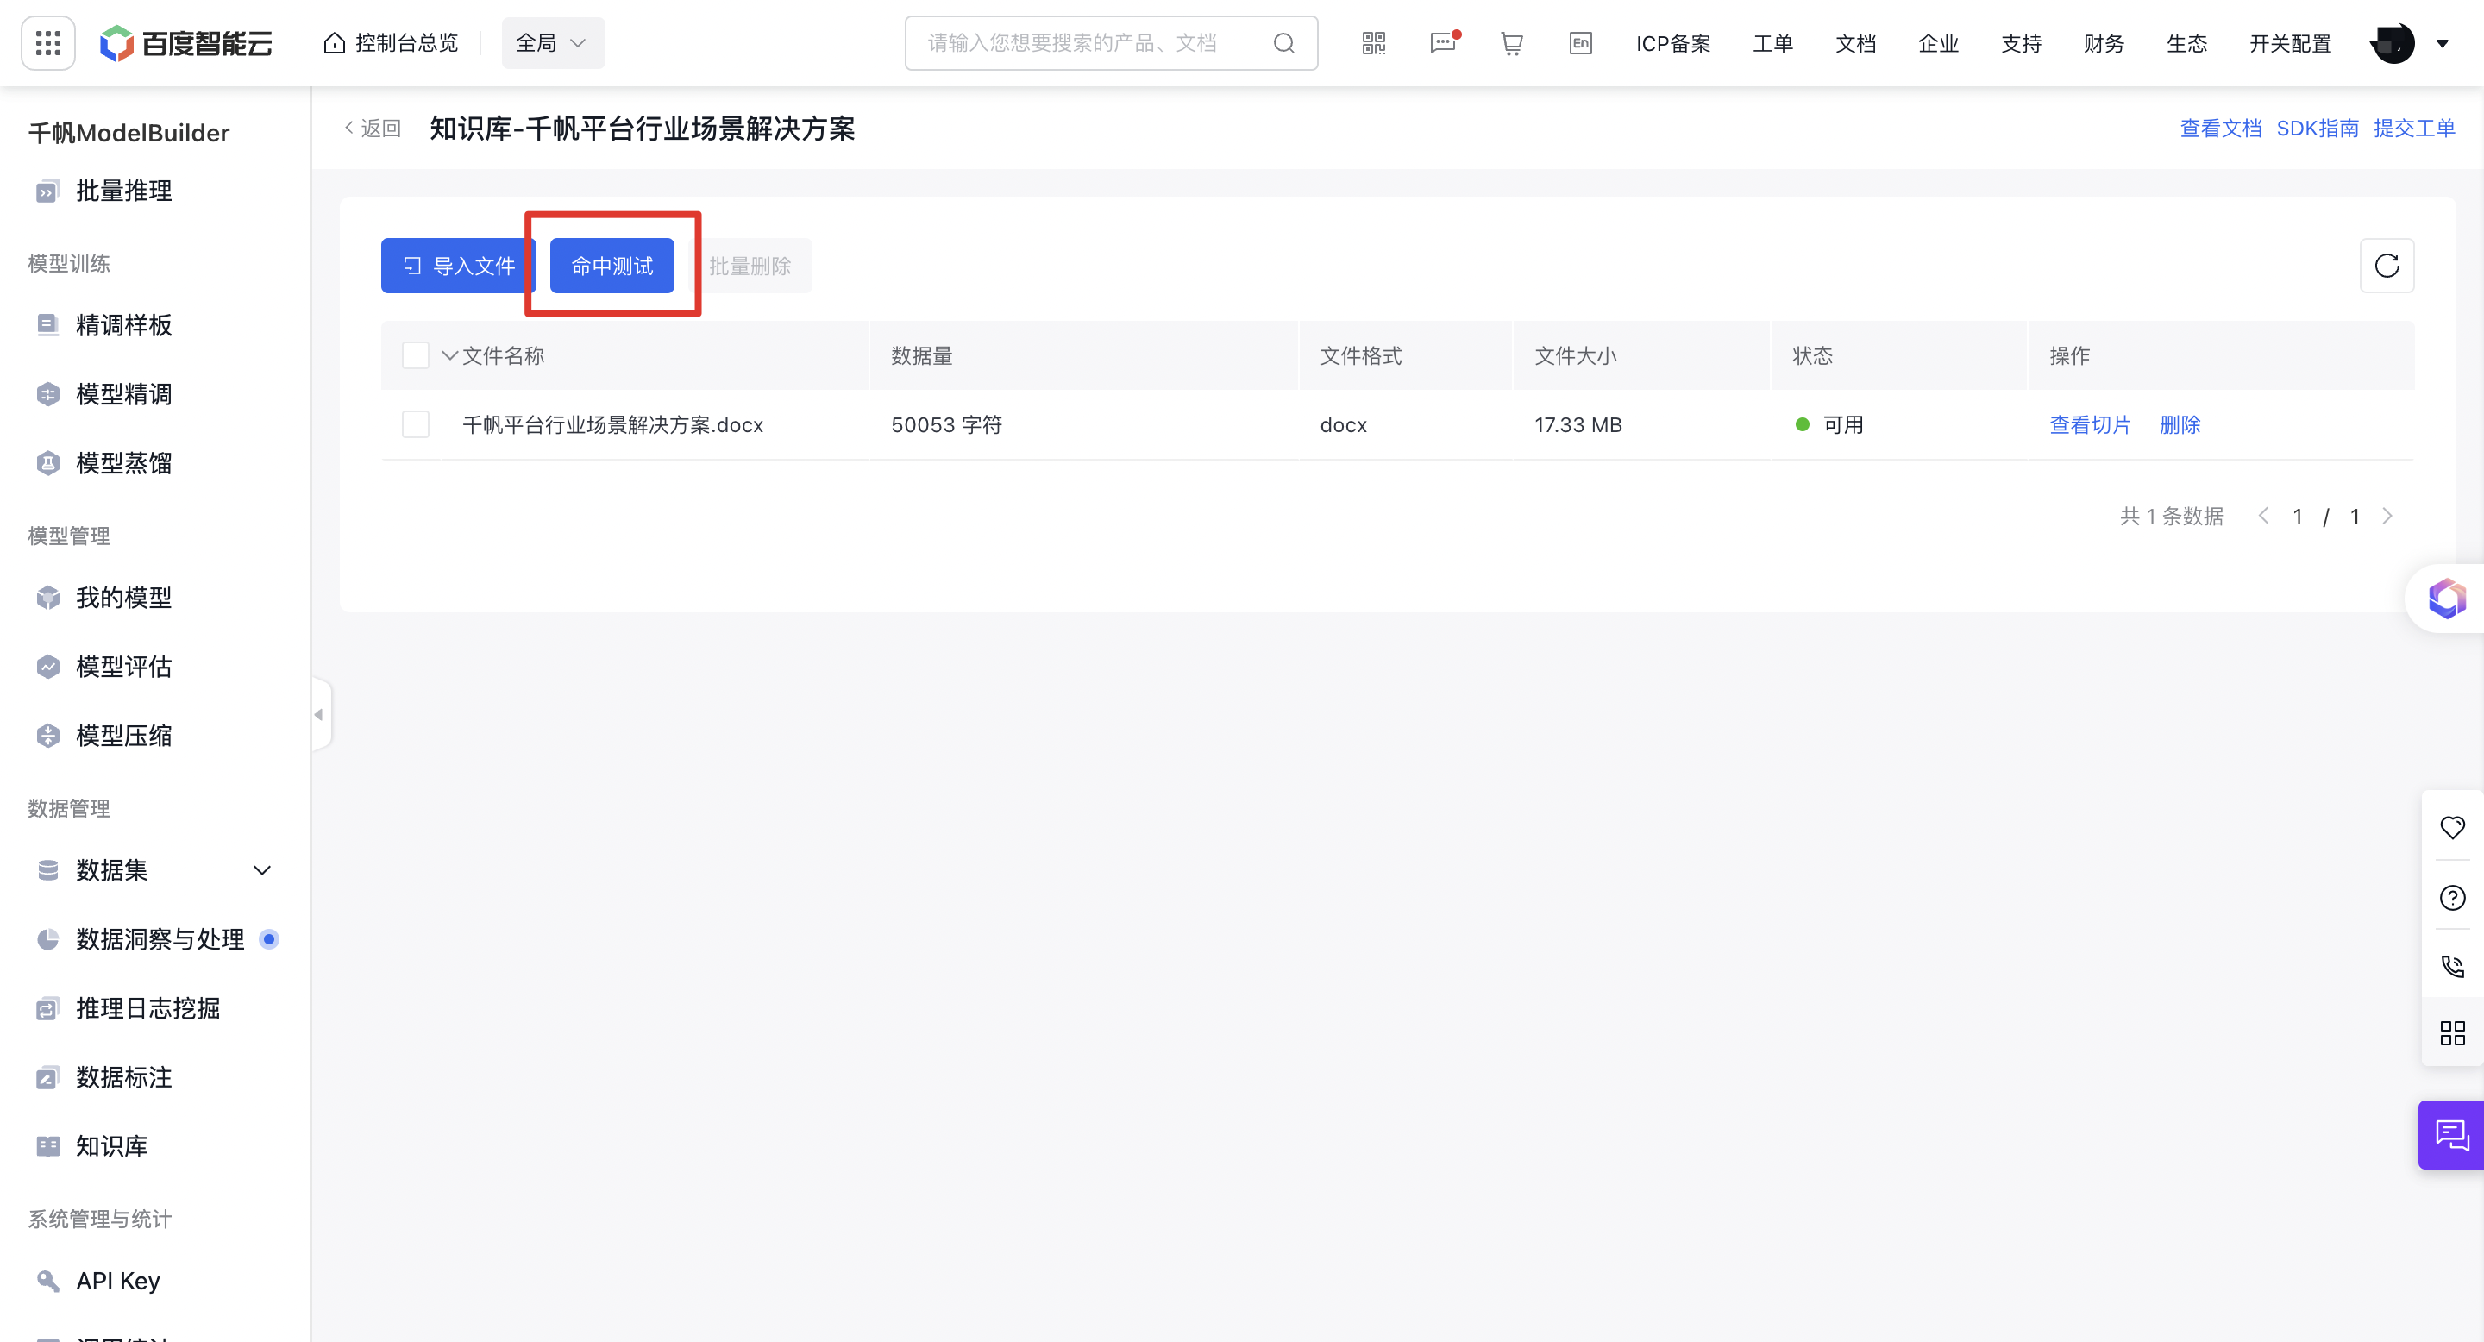
Task: Click 查看切片 for the docx file
Action: pyautogui.click(x=2090, y=424)
